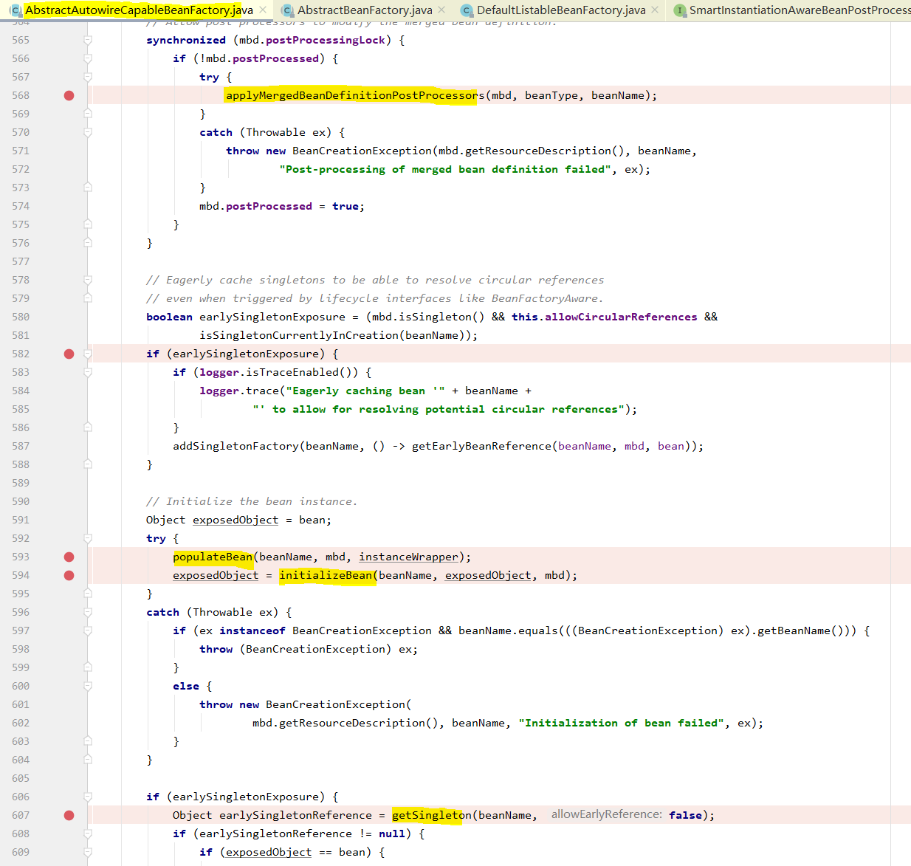Collapse the if block at line 566

pyautogui.click(x=88, y=58)
